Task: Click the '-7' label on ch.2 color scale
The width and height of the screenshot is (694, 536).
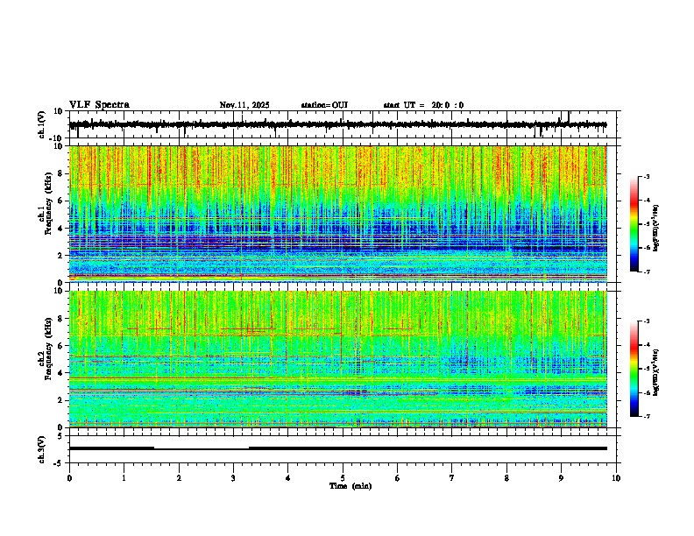Action: (647, 416)
